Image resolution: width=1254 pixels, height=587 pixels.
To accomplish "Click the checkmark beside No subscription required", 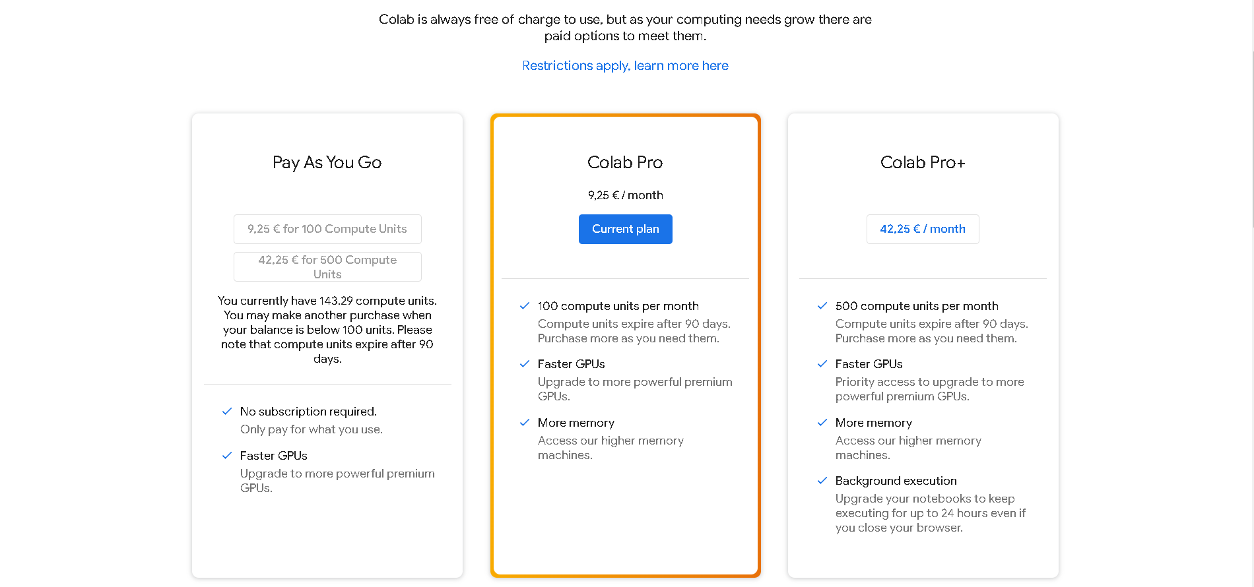I will point(227,411).
